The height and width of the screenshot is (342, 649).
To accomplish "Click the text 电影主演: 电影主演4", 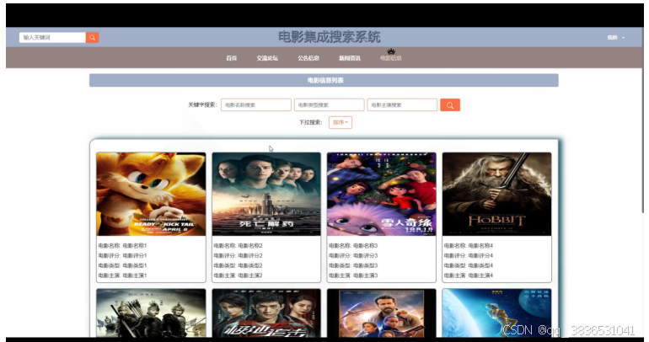I will click(469, 275).
